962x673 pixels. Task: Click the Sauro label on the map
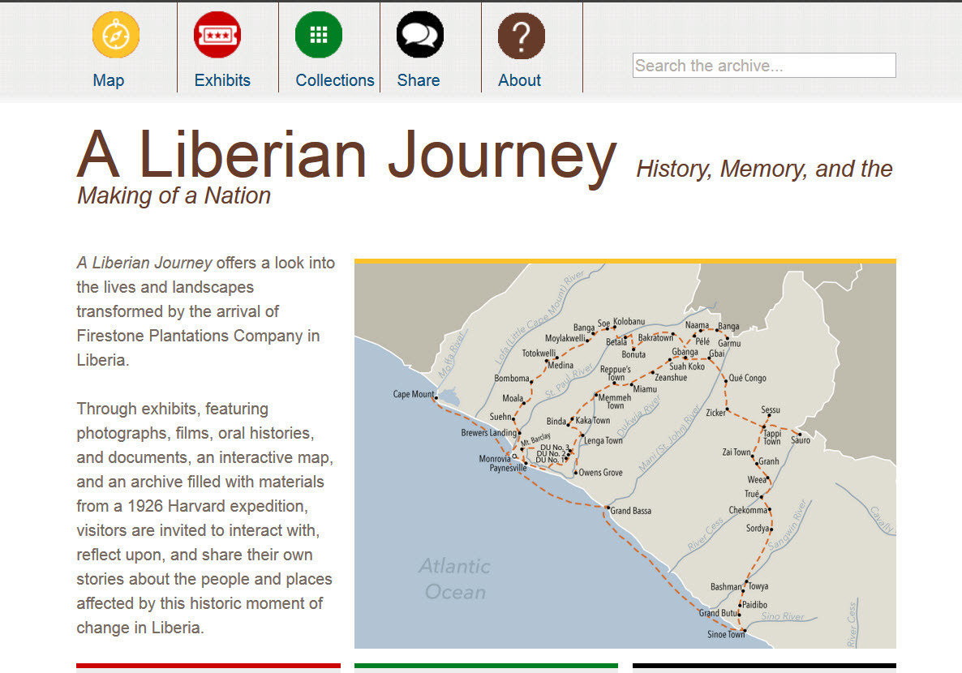pos(800,439)
